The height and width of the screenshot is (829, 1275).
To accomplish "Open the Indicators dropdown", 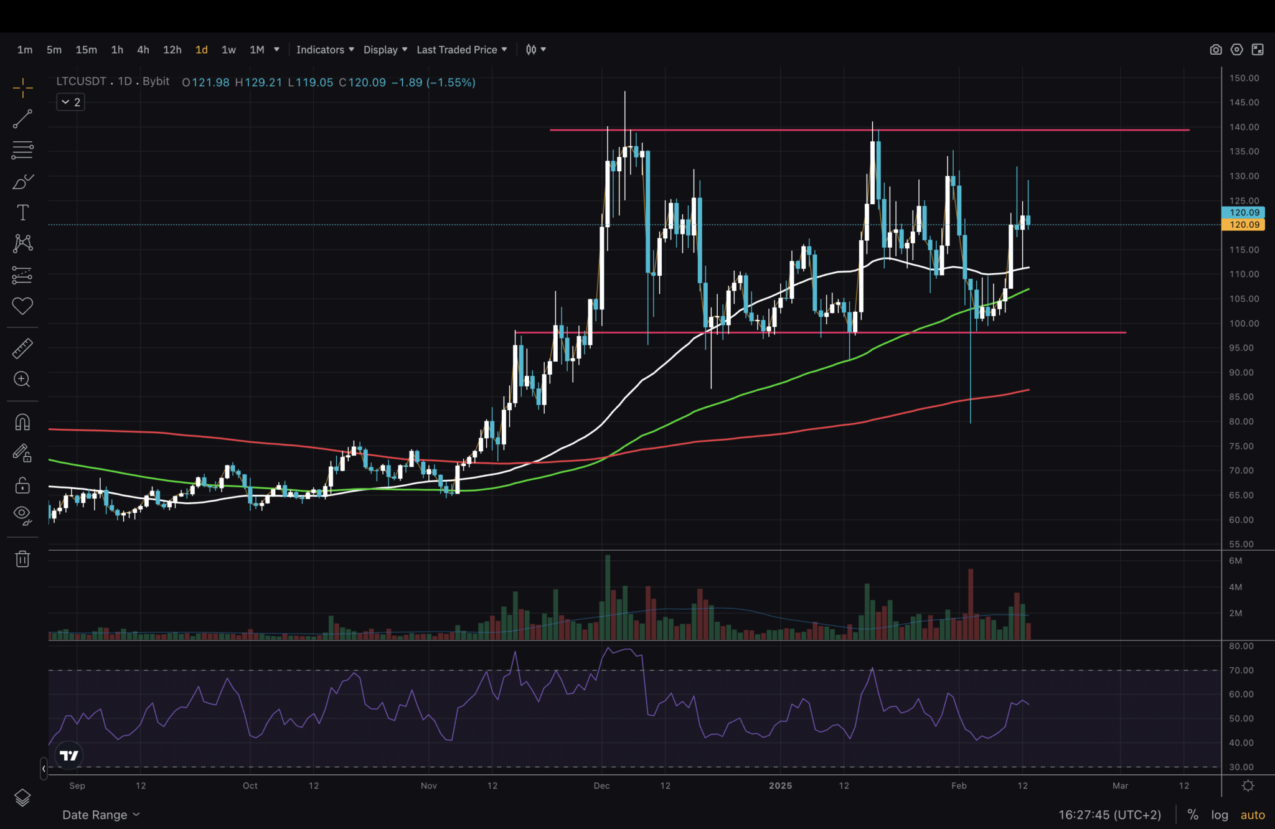I will (325, 50).
